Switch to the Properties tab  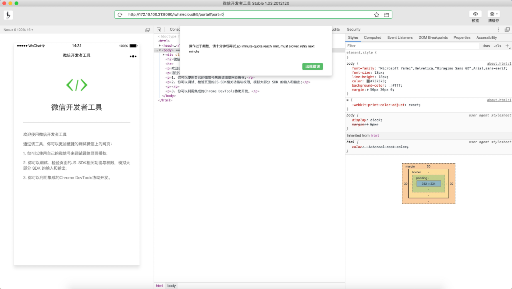click(x=462, y=38)
